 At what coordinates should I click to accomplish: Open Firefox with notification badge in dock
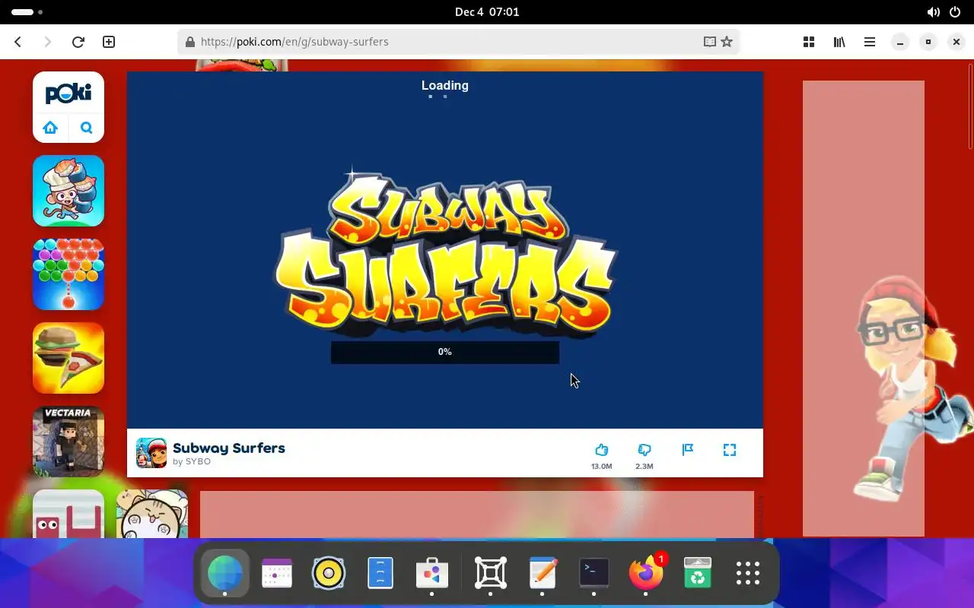pos(646,573)
